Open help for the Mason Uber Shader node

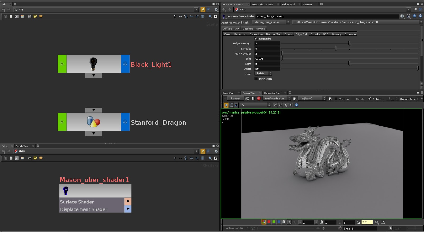tap(420, 16)
